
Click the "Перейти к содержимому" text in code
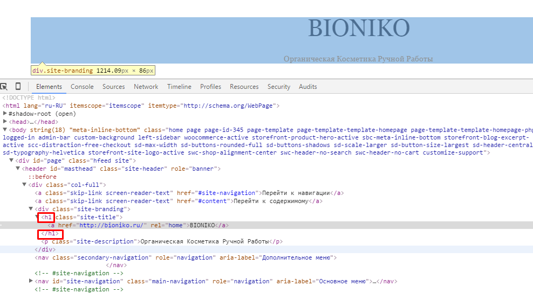click(x=271, y=201)
